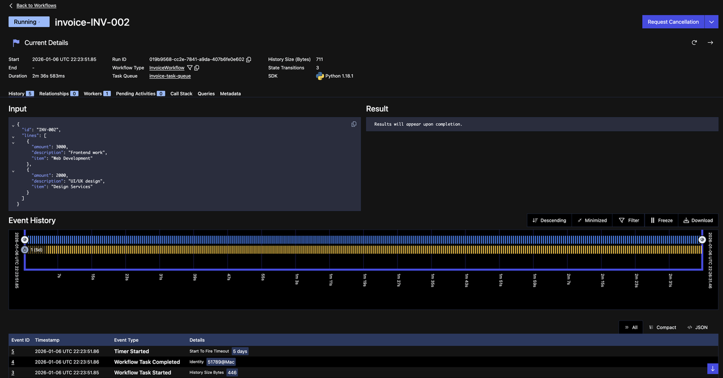The width and height of the screenshot is (723, 378).
Task: Collapse the "lines" array in Input
Action: click(13, 136)
